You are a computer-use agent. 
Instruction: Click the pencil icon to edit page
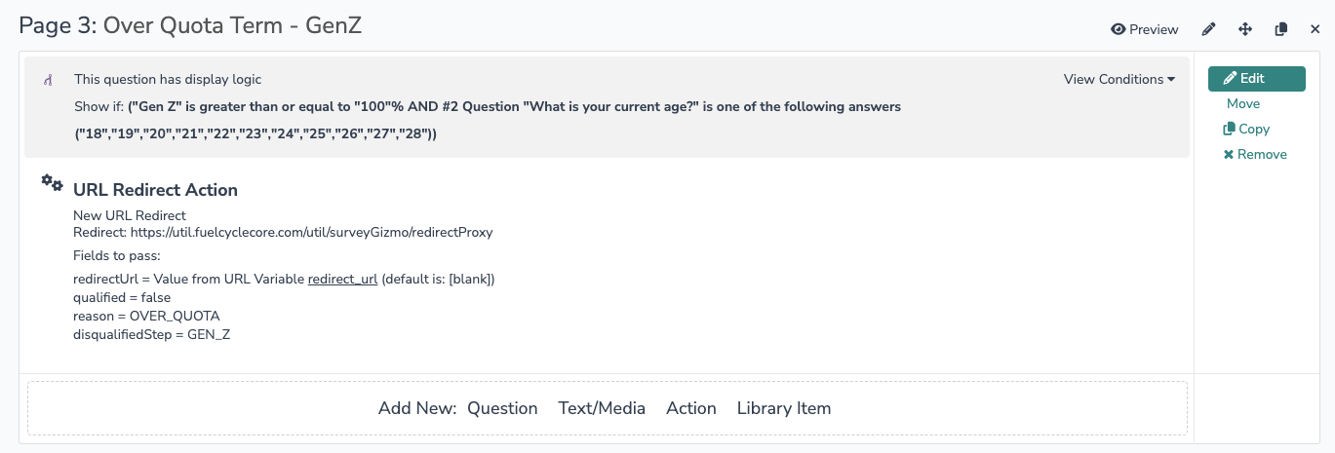1208,29
